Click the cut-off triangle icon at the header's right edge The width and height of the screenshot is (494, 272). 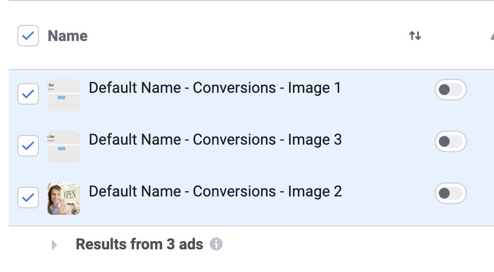492,36
